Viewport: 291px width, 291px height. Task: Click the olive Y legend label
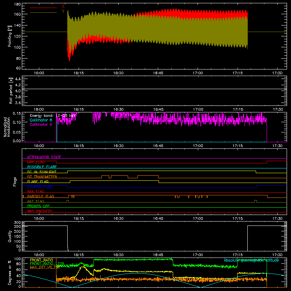[63, 11]
